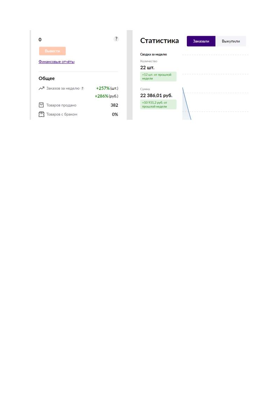
Task: Switch to the Выкупили tab
Action: point(231,41)
